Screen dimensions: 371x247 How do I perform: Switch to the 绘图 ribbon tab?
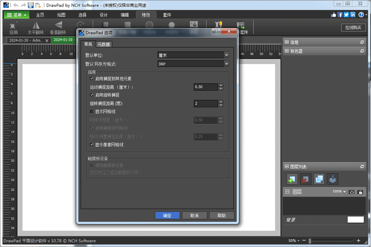(x=61, y=15)
